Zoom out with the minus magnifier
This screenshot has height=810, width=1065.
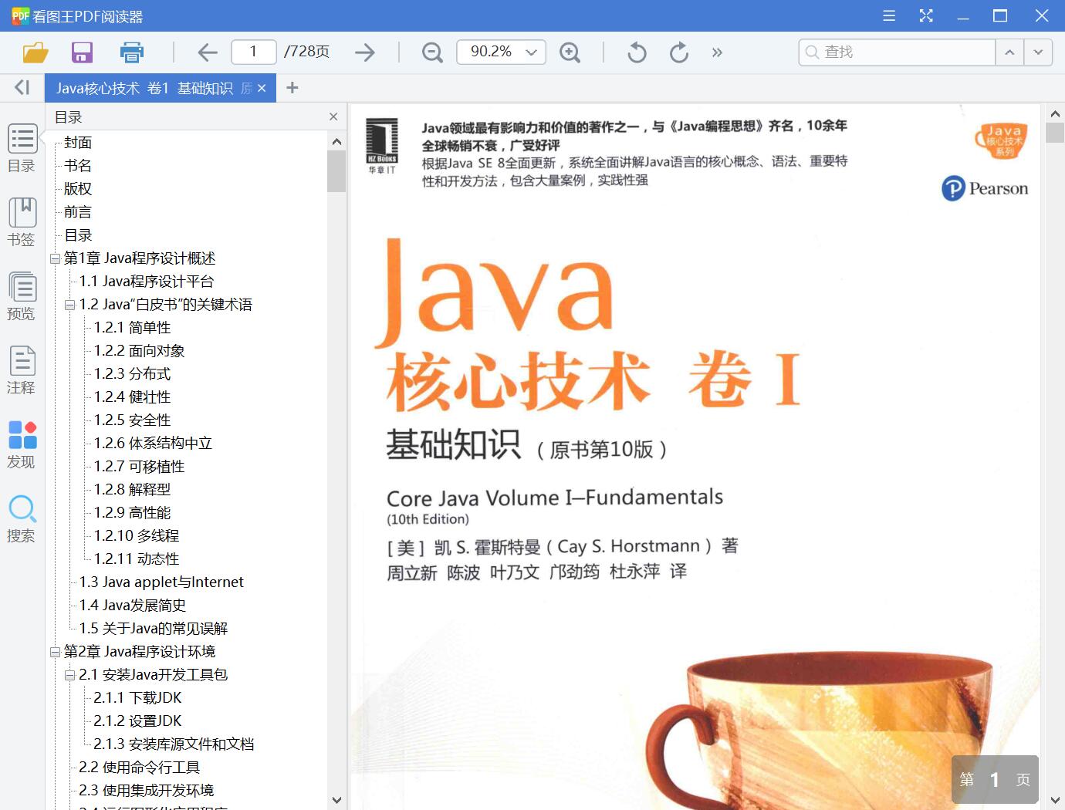(x=432, y=52)
